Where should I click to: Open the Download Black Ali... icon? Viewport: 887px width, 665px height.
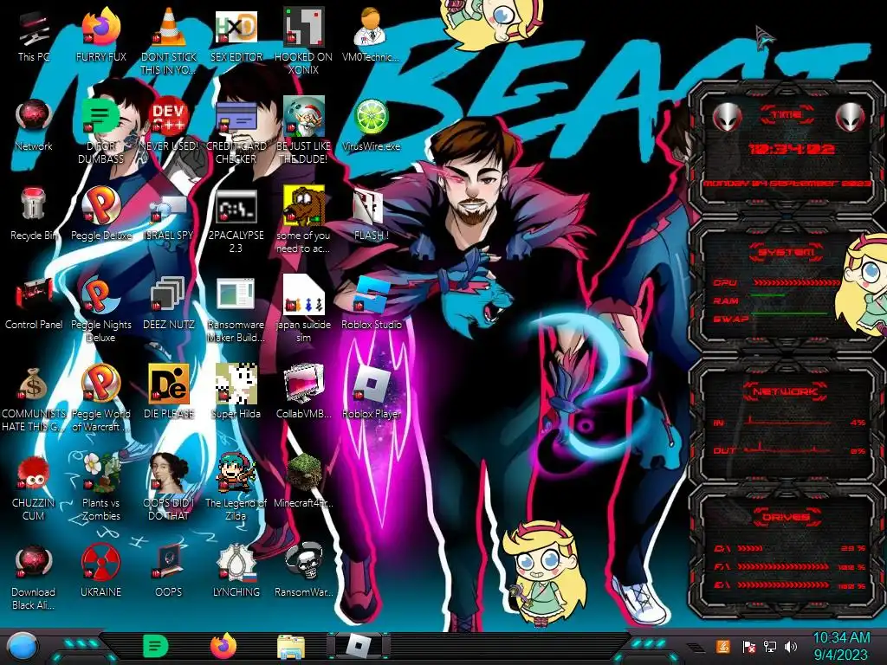34,578
